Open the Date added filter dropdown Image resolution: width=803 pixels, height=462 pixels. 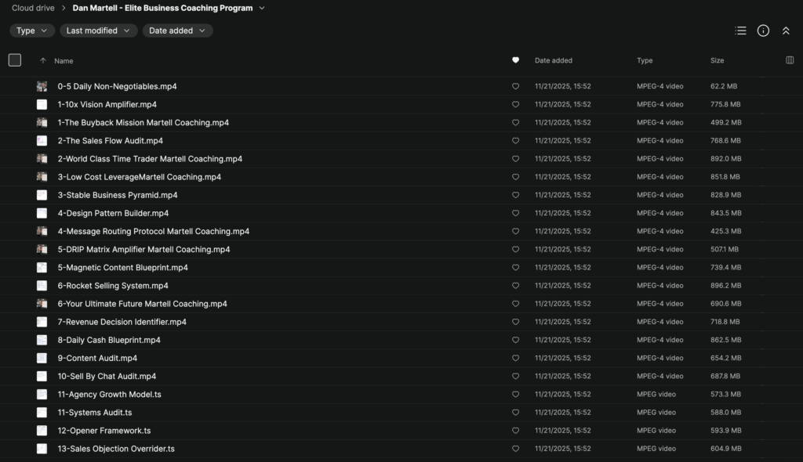point(177,31)
